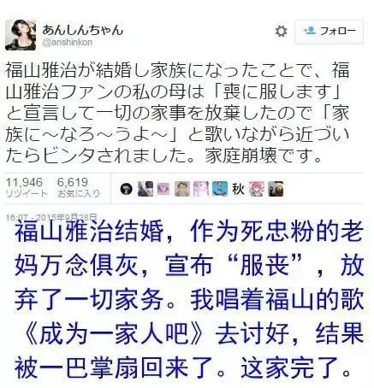Open the small purple anime retweeter avatar
Screen dimensions: 374x388
(x=163, y=189)
